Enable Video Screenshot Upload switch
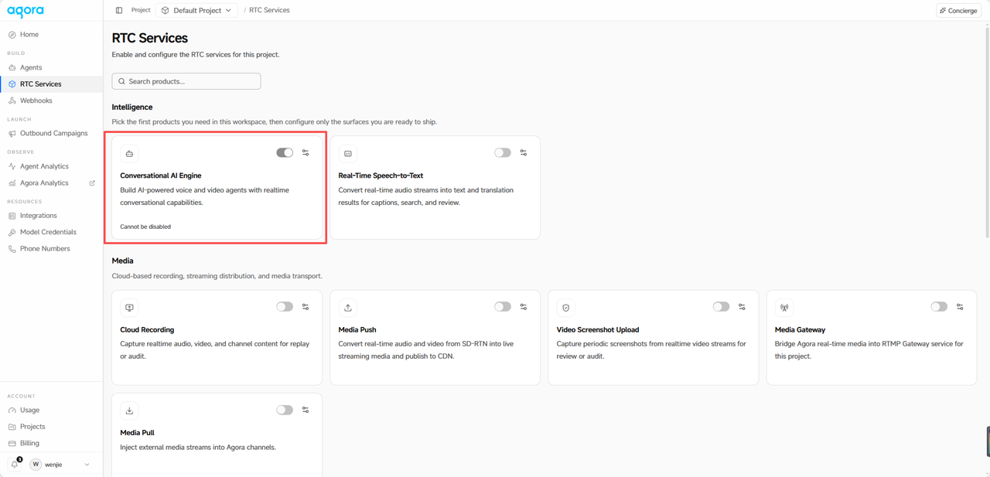This screenshot has height=477, width=990. (x=721, y=307)
